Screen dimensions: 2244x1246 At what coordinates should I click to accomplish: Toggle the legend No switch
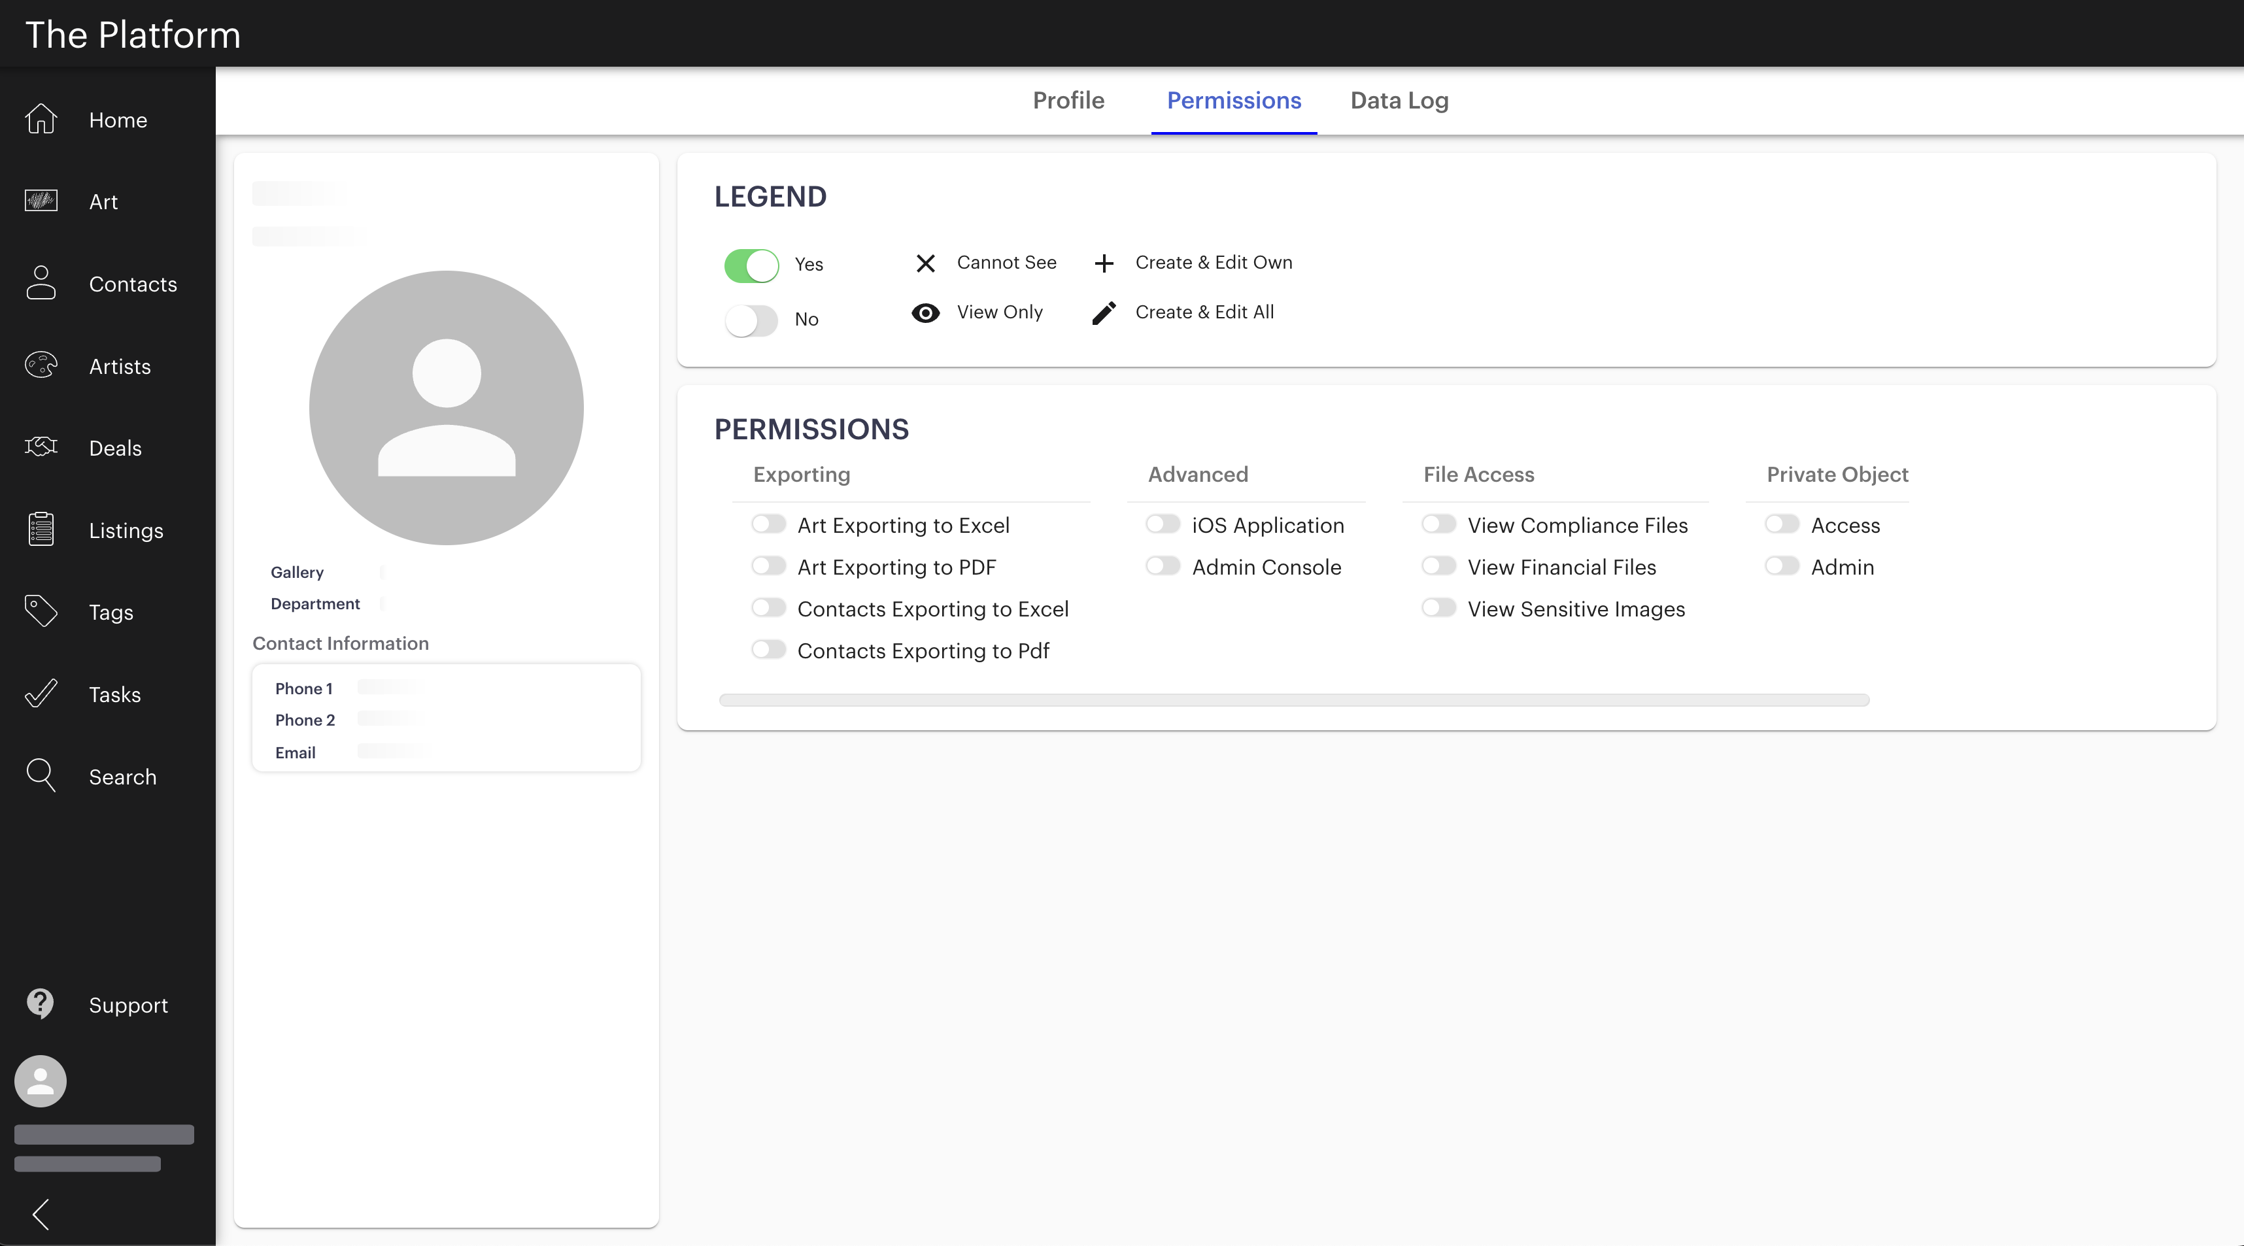click(x=752, y=320)
